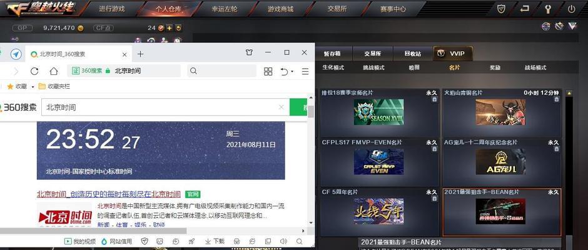Reload the browser page

(34, 71)
